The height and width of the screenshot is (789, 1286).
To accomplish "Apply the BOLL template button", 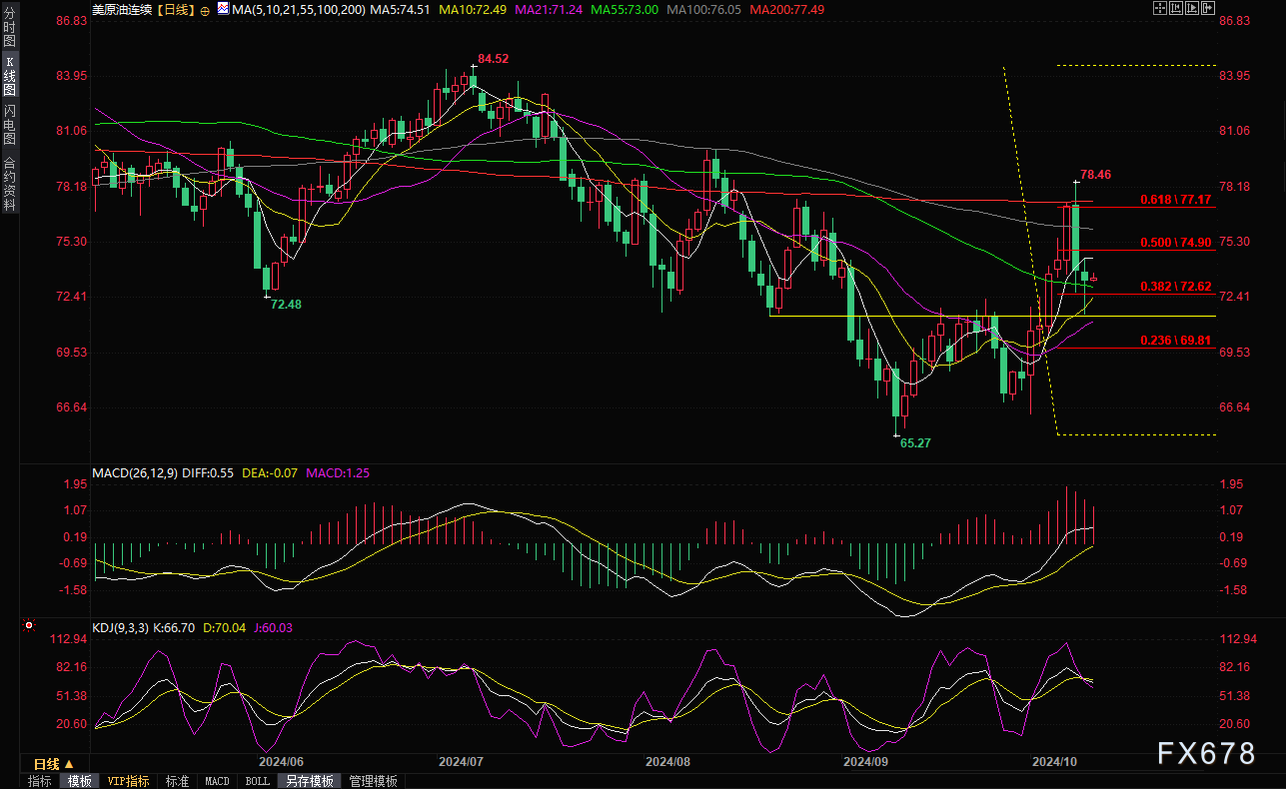I will point(257,781).
